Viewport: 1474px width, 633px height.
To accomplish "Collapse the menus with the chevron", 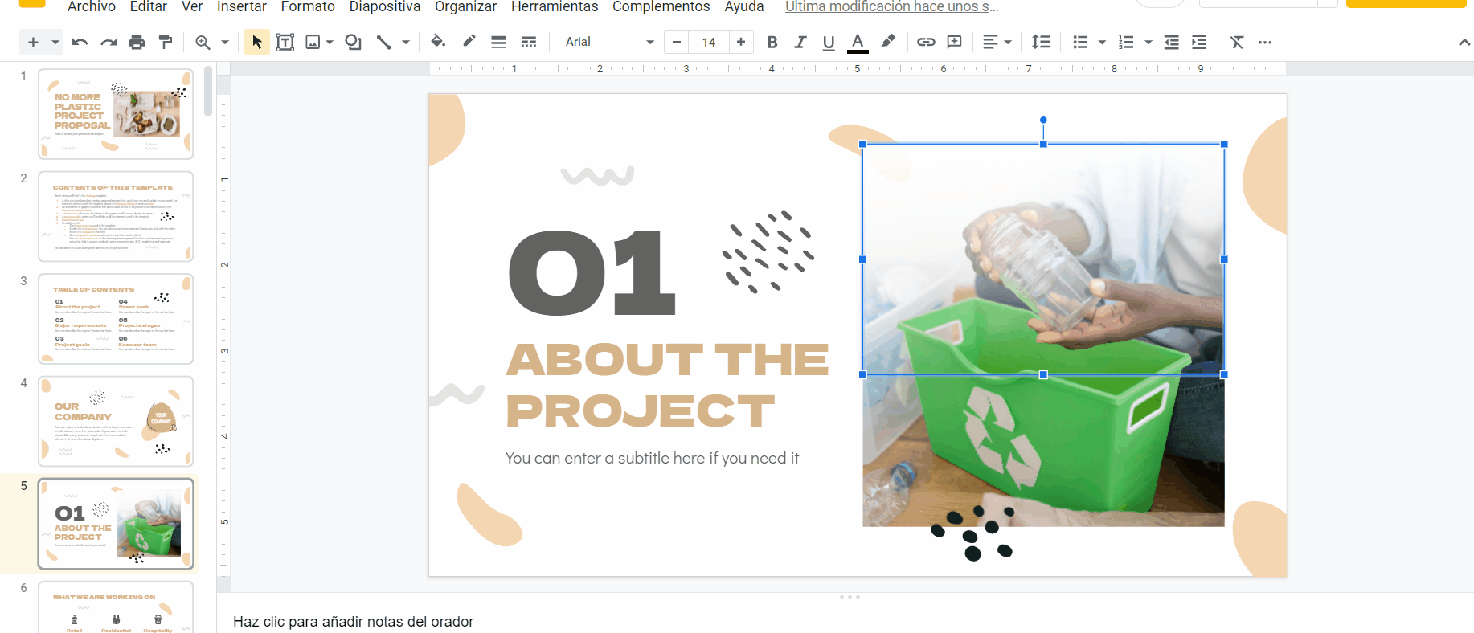I will pos(1464,42).
